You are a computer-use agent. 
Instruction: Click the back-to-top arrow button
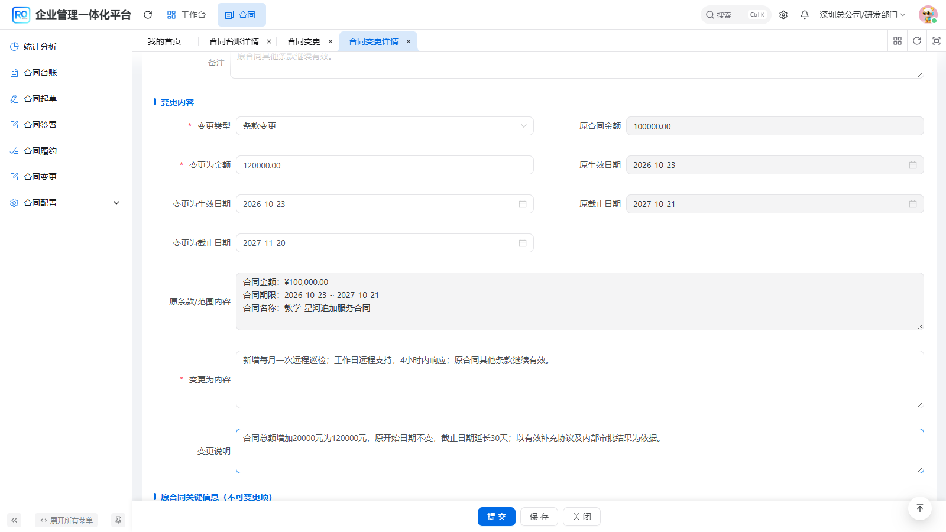coord(920,508)
